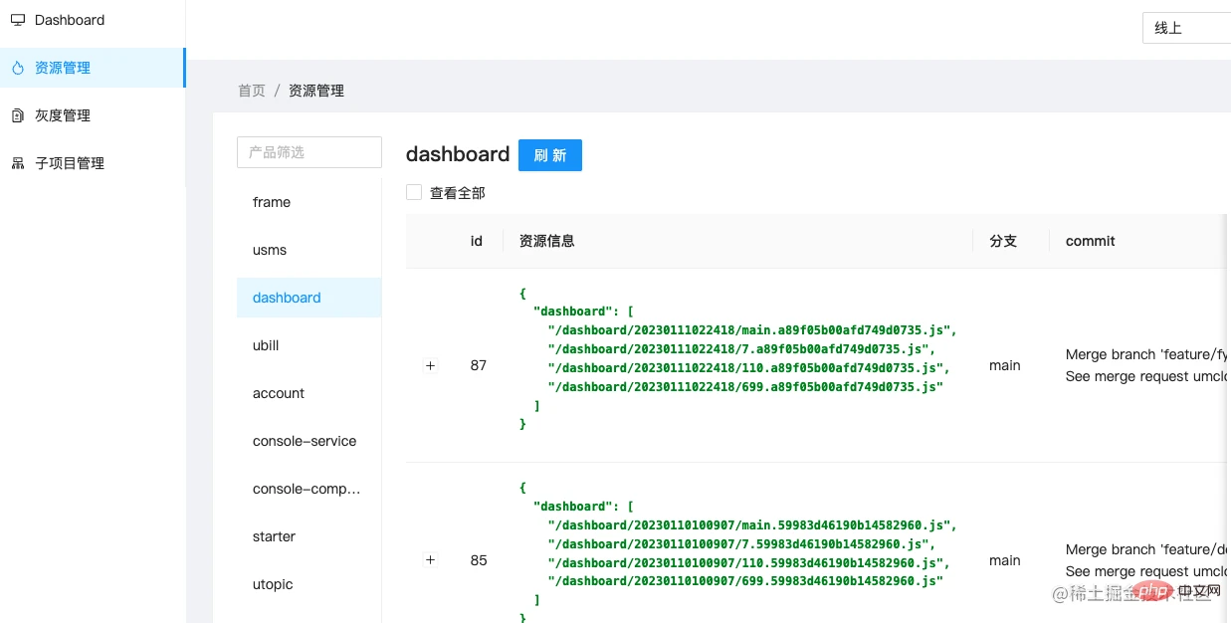Click the flame icon beside 资源管理
The image size is (1231, 623).
tap(18, 68)
